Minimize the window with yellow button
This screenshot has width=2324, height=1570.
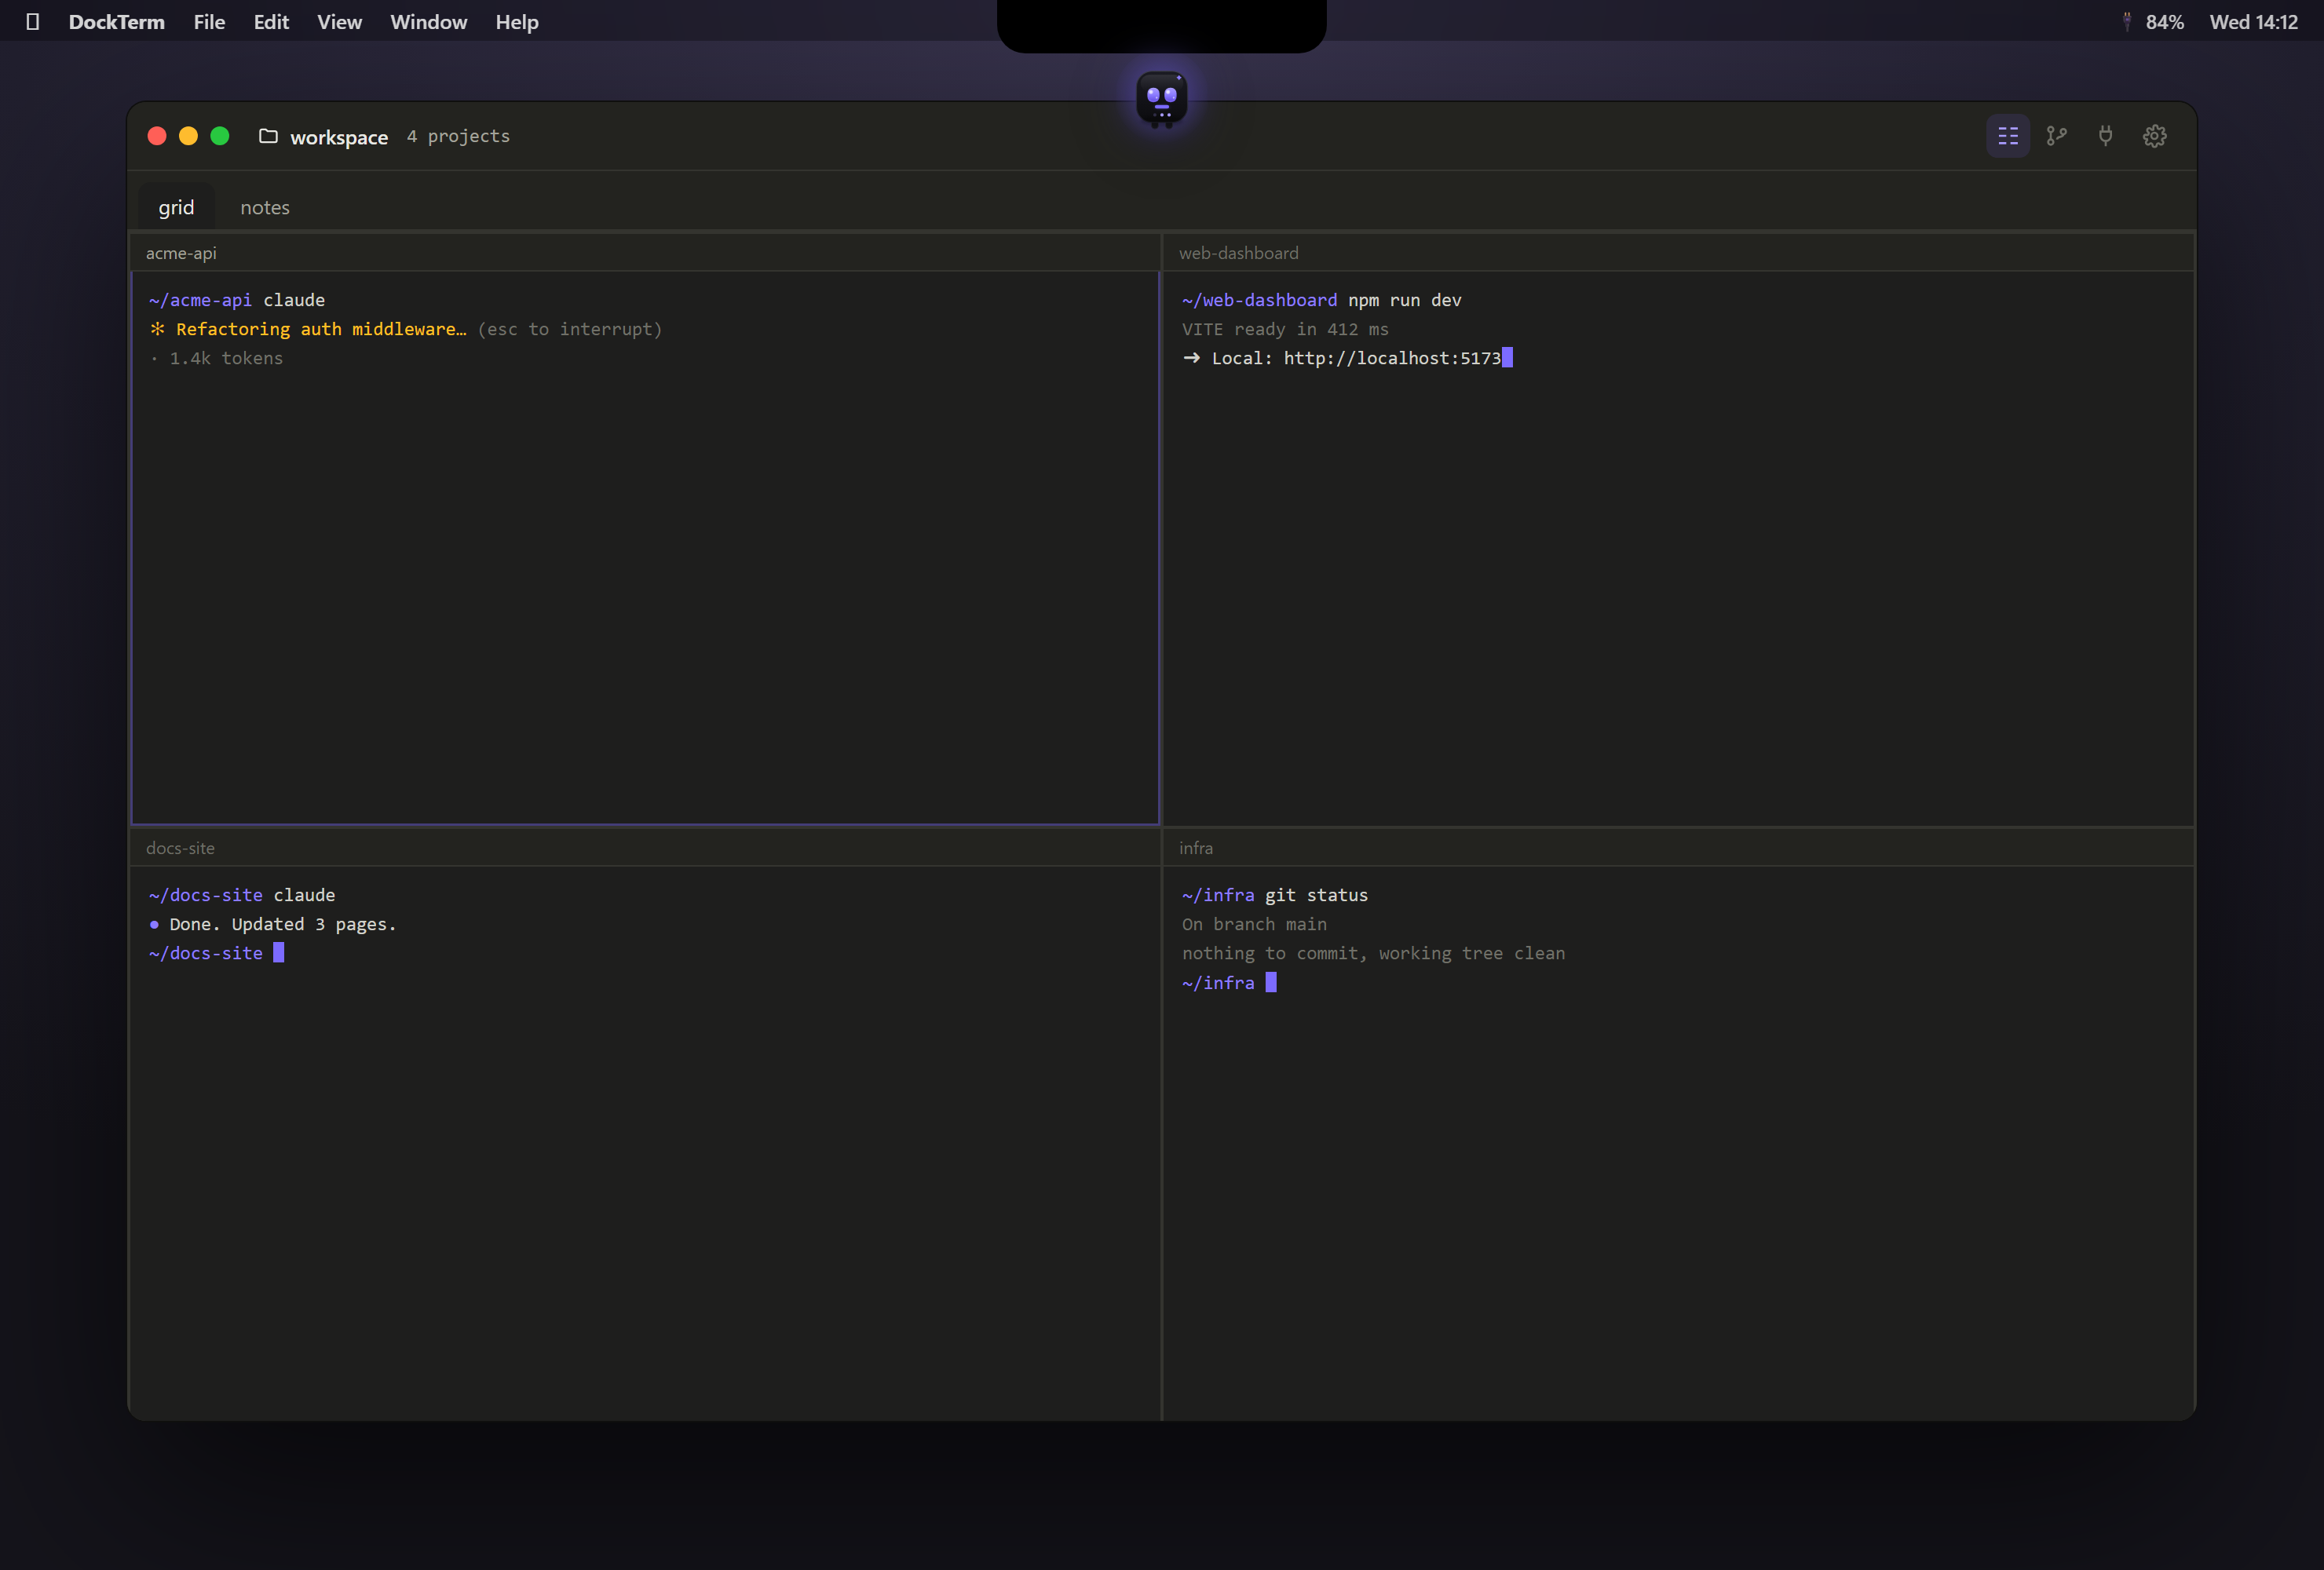tap(188, 136)
